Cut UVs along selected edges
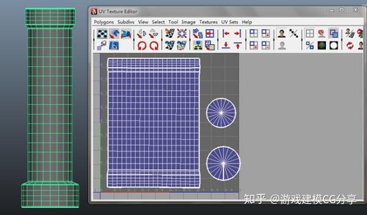 click(170, 34)
